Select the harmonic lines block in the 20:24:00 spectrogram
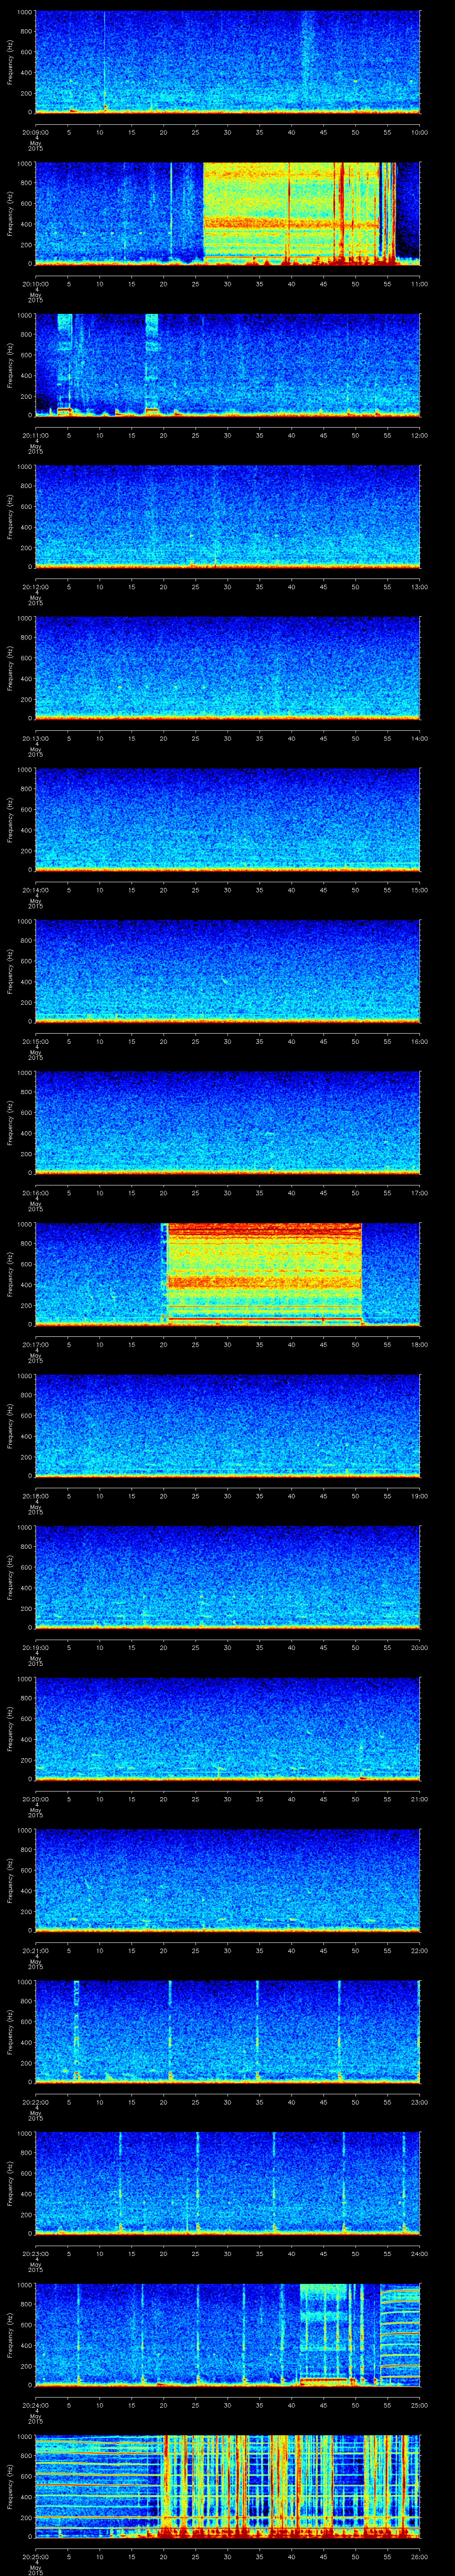Screen dimensions: 455x2576 click(x=399, y=2334)
